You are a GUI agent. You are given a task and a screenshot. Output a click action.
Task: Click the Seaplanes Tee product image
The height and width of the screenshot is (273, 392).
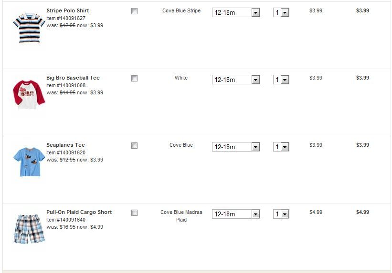pyautogui.click(x=29, y=162)
